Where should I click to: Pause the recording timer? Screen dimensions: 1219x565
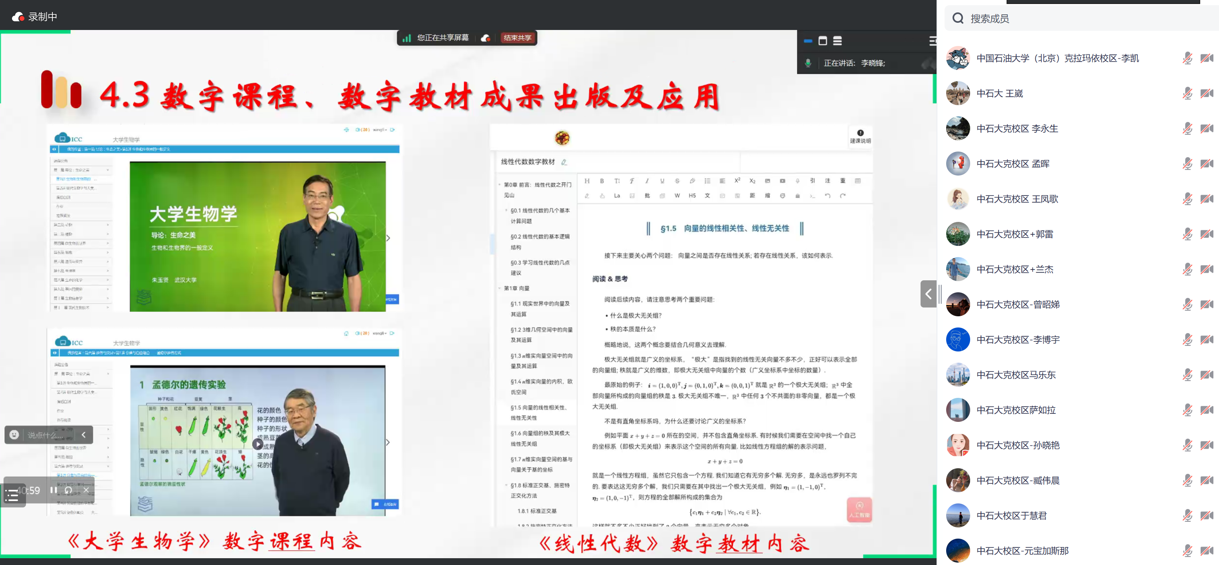54,490
